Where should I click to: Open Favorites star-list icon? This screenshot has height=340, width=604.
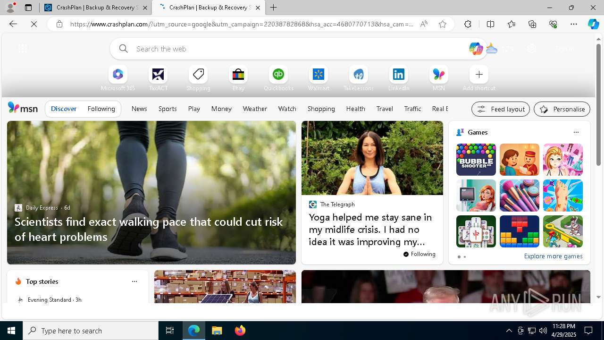click(x=512, y=24)
